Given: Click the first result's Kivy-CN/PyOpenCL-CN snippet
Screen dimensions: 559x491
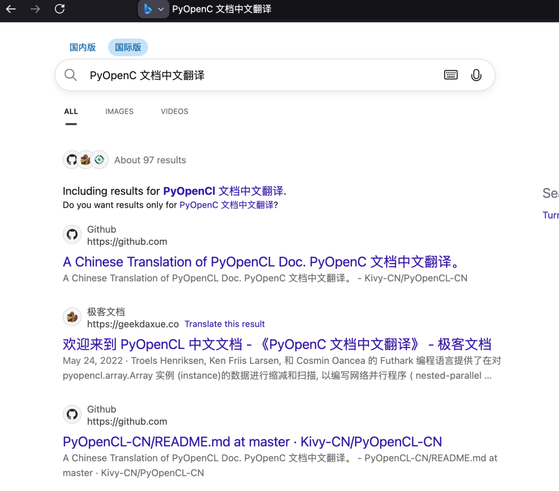Looking at the screenshot, I should 265,278.
